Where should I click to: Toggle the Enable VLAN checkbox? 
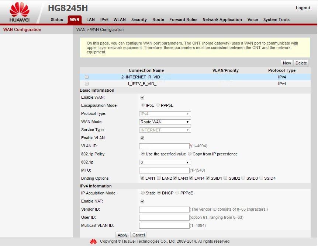pyautogui.click(x=142, y=138)
